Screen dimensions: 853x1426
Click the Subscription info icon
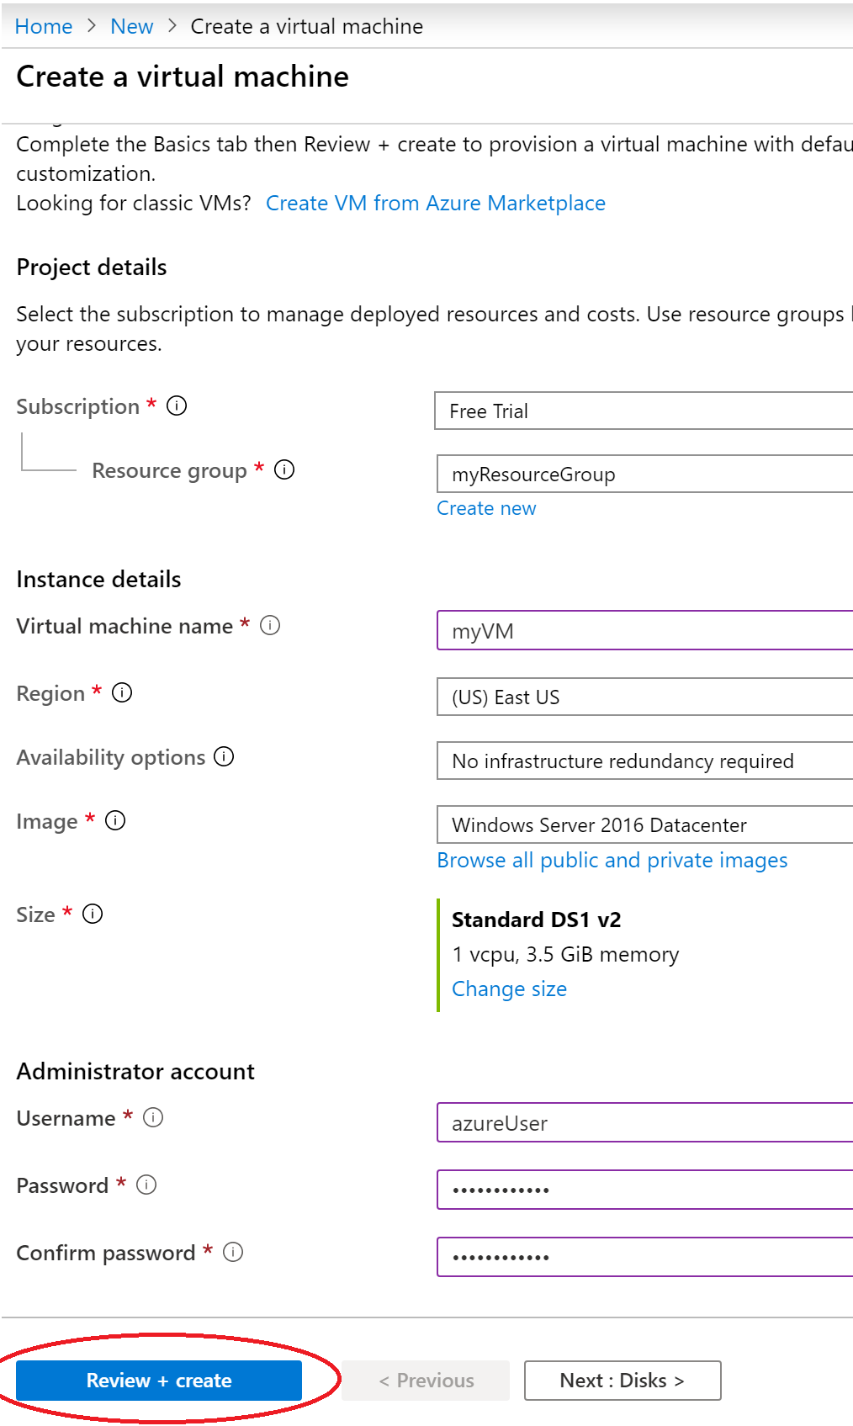177,406
